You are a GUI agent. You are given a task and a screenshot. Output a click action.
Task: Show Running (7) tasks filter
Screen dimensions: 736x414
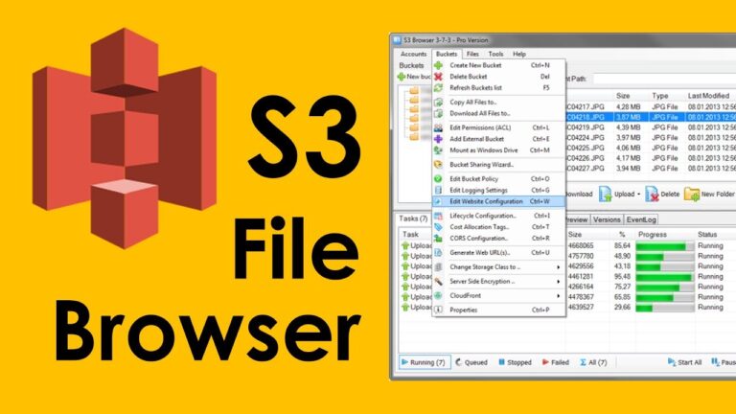pyautogui.click(x=424, y=362)
